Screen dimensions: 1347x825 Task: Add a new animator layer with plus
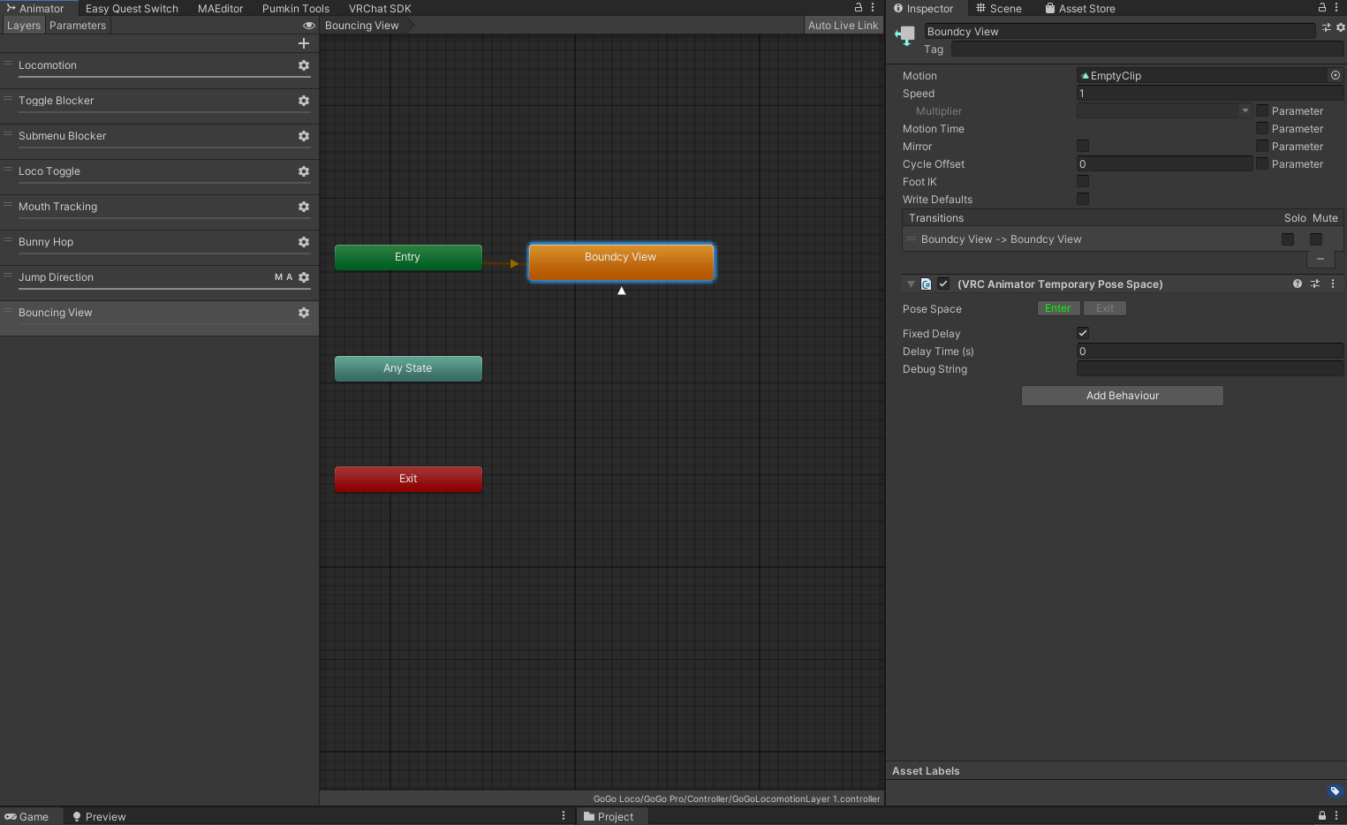pyautogui.click(x=304, y=43)
